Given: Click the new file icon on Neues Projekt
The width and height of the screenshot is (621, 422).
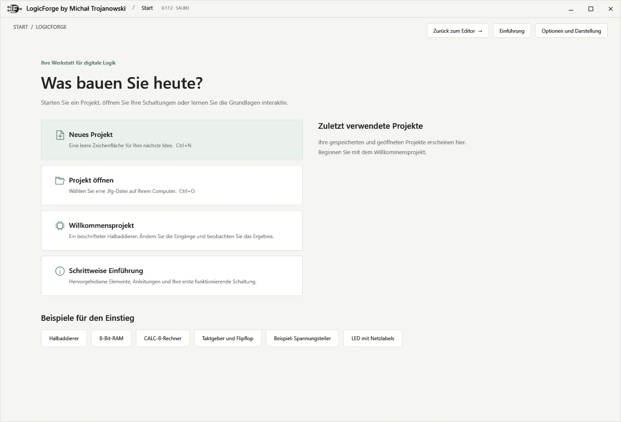Looking at the screenshot, I should click(60, 135).
